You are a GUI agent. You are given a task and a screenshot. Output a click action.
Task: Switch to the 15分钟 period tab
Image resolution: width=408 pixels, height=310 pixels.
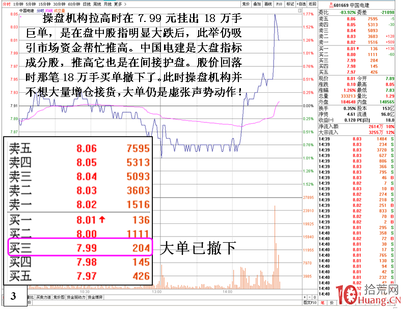click(x=45, y=4)
